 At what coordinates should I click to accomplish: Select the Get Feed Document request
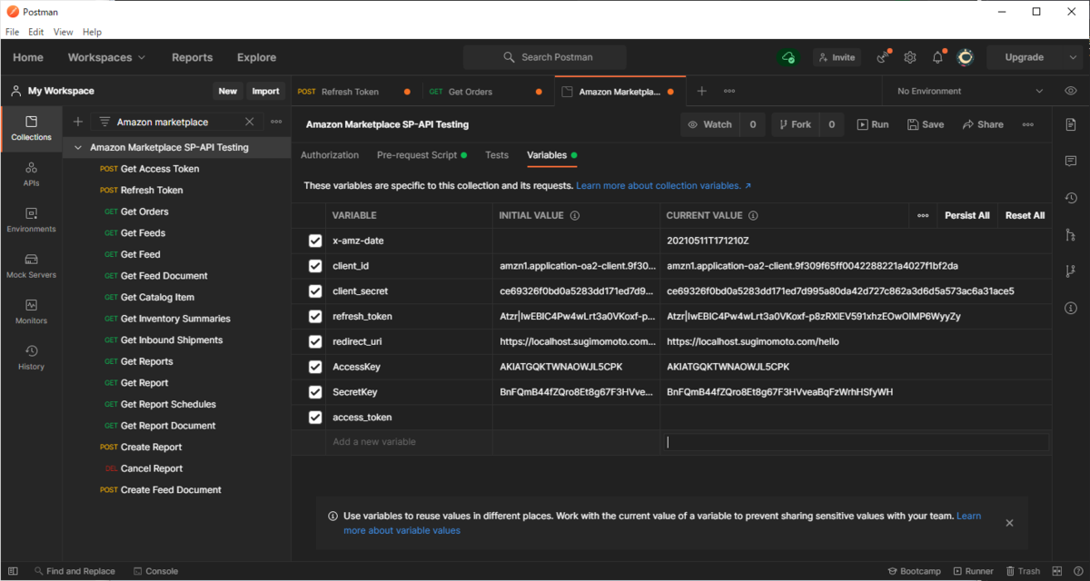[164, 276]
